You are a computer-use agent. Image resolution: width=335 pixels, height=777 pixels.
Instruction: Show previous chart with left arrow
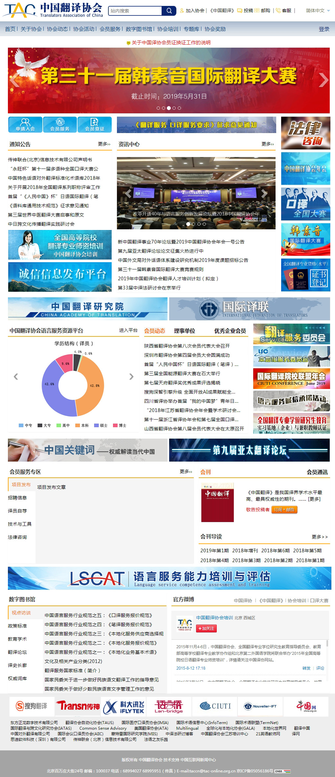[15, 377]
